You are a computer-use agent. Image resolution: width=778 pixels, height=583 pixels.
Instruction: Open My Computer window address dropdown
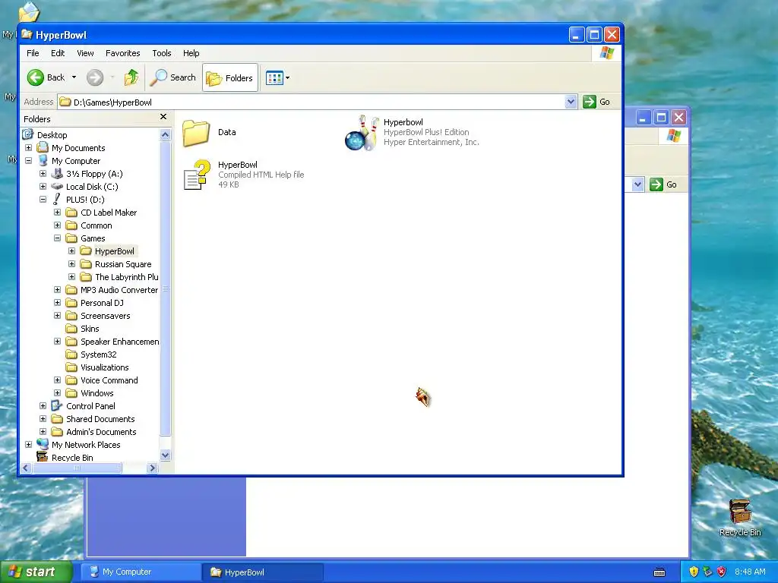pyautogui.click(x=637, y=184)
